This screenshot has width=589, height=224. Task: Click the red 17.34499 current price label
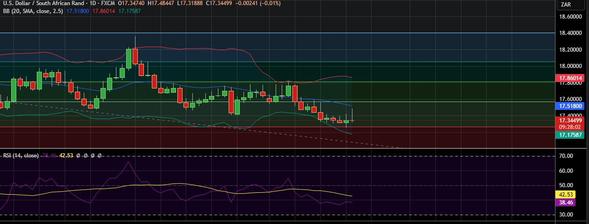570,120
